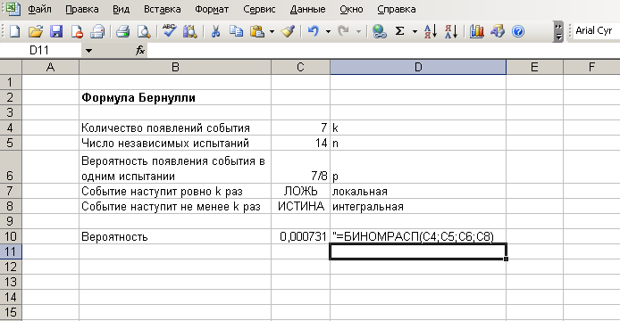Sort ascending with the A-Z icon
This screenshot has width=620, height=321.
tap(431, 31)
